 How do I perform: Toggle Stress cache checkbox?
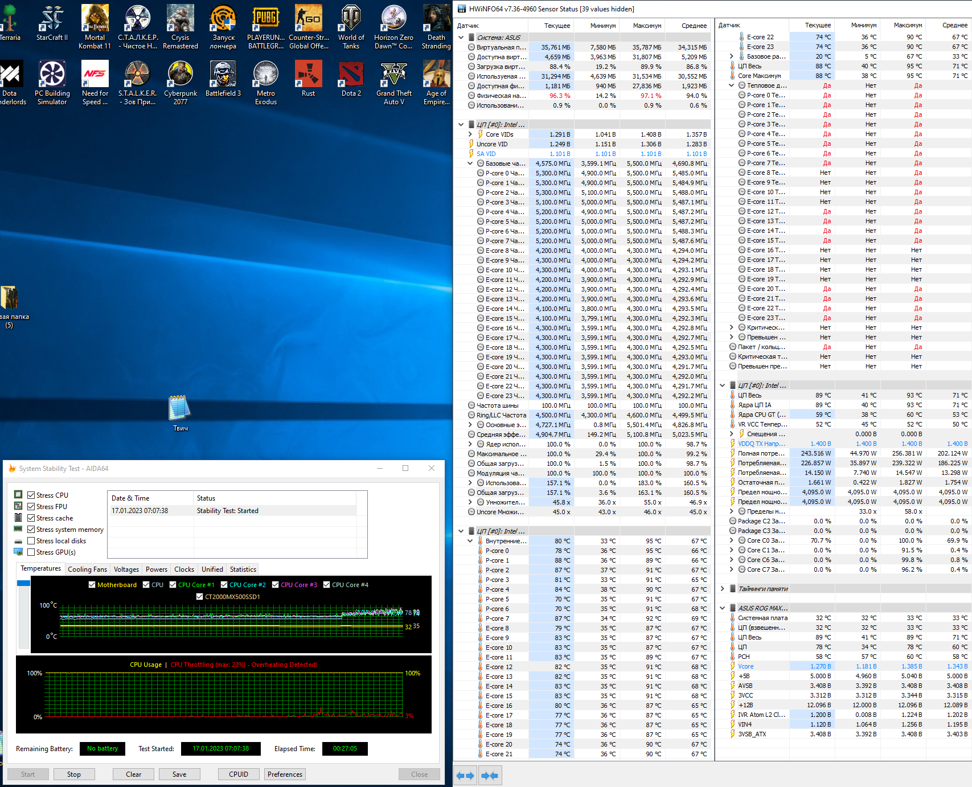[x=31, y=518]
